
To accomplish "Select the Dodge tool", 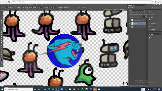I will [2, 43].
